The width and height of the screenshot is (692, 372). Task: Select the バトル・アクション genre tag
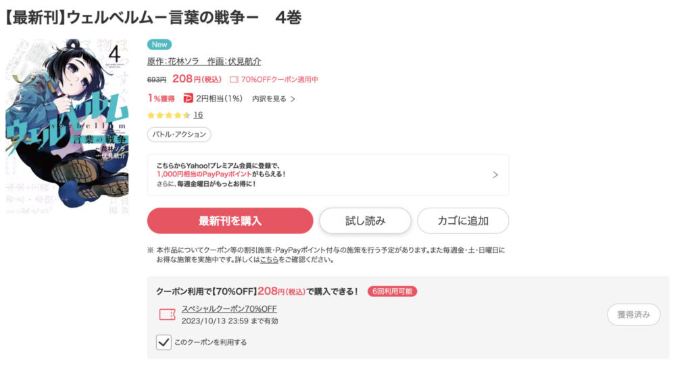click(179, 135)
